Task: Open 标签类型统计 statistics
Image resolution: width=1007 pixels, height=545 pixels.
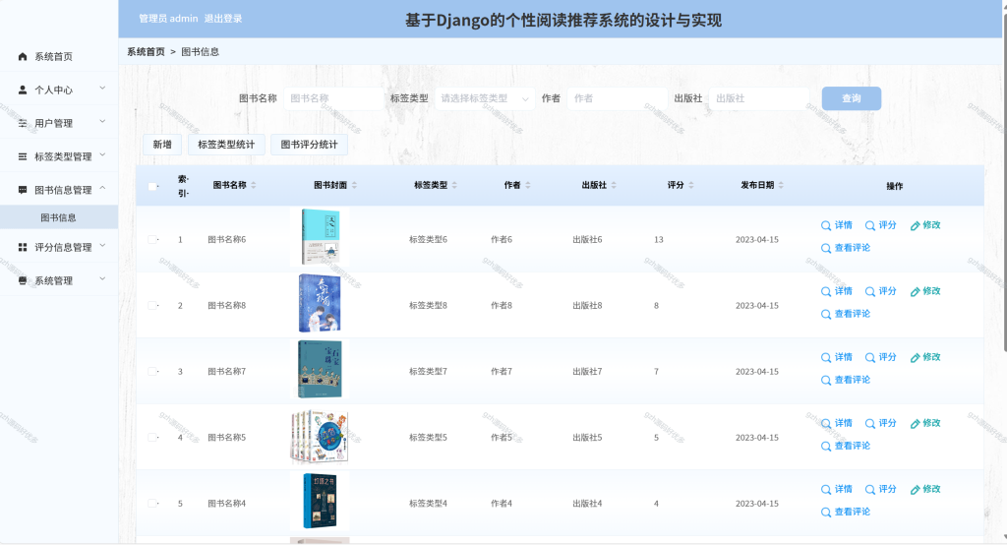Action: tap(226, 145)
